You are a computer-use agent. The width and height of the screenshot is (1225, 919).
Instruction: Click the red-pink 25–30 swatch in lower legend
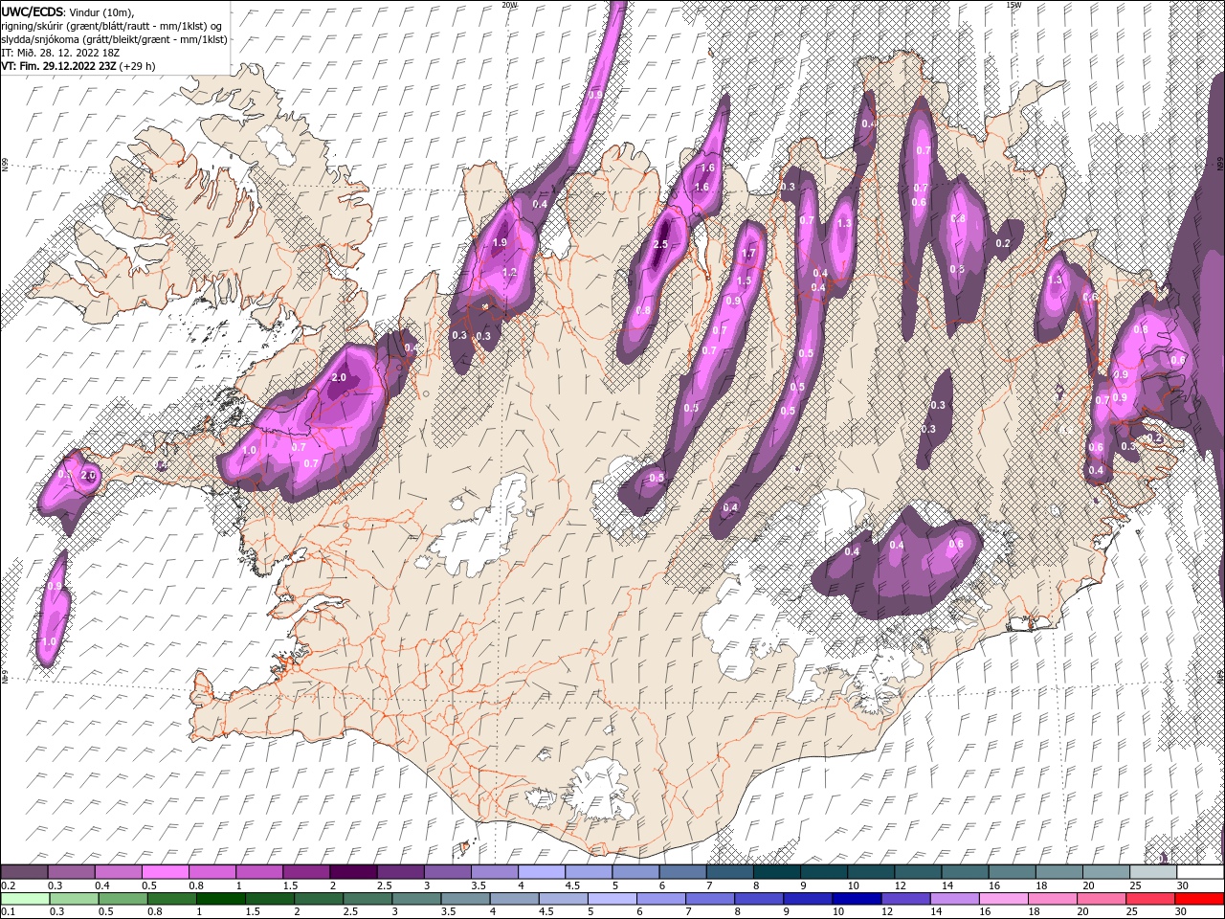(1149, 899)
